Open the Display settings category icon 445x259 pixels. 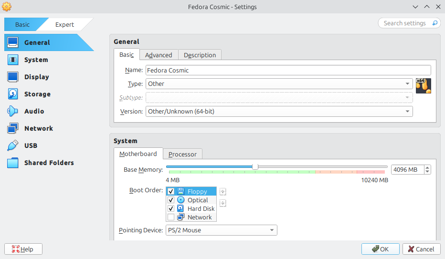(13, 77)
